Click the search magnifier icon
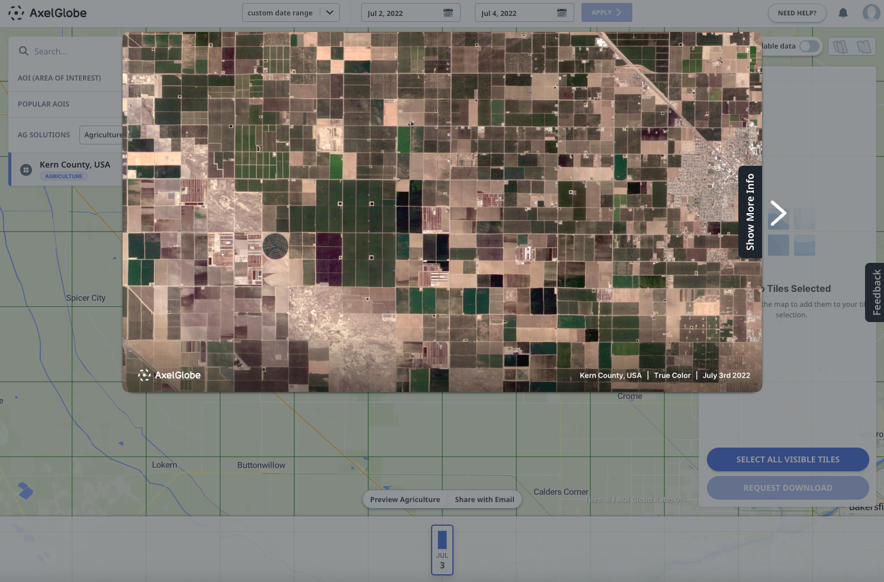 (24, 52)
